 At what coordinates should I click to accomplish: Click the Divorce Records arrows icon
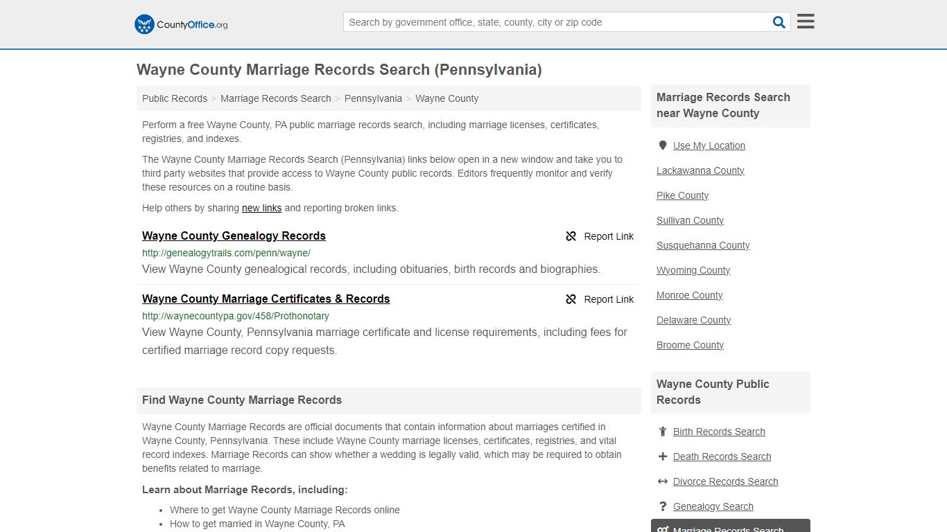663,481
